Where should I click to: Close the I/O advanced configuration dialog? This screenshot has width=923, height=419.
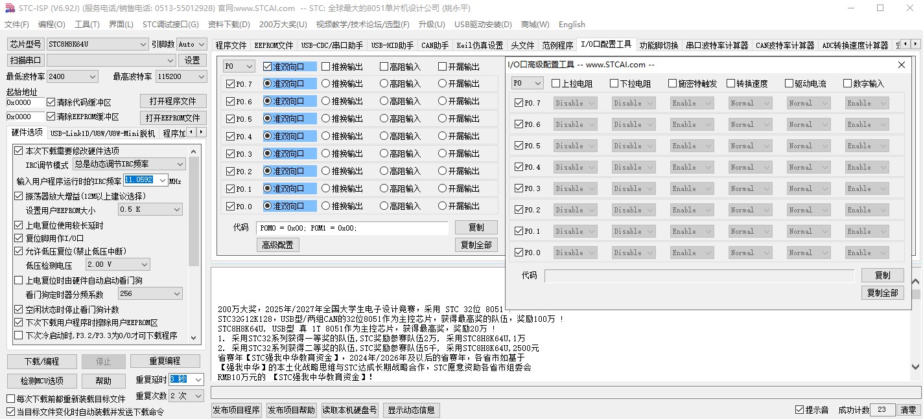pos(901,65)
